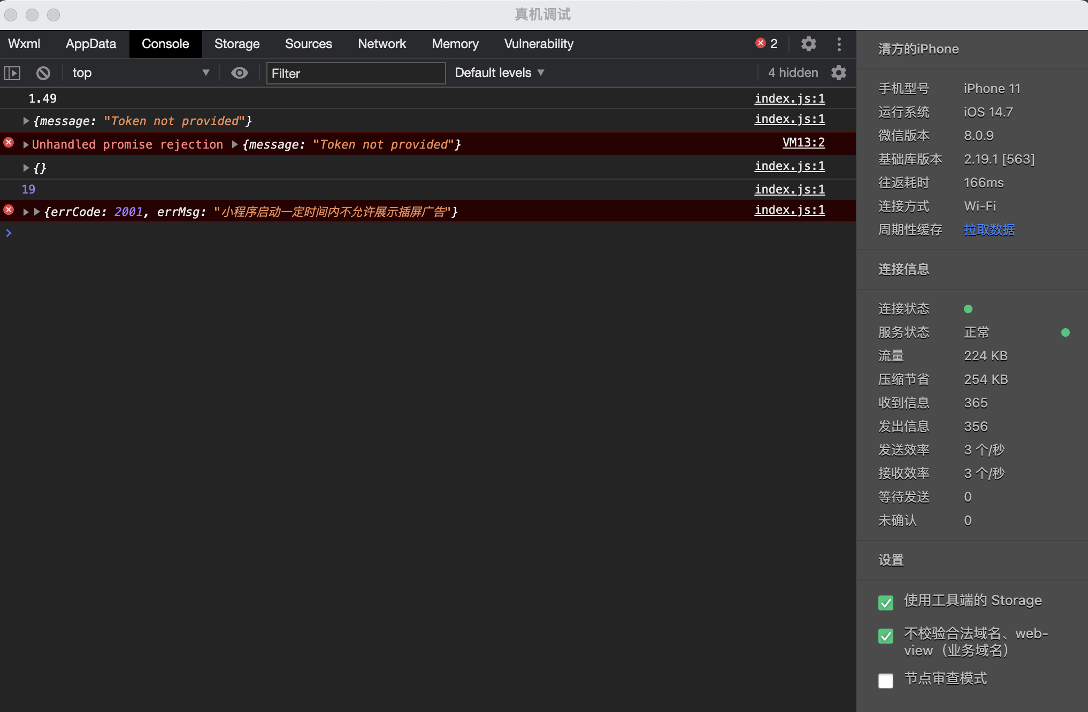This screenshot has height=712, width=1088.
Task: Clear the console with the block icon
Action: [x=43, y=73]
